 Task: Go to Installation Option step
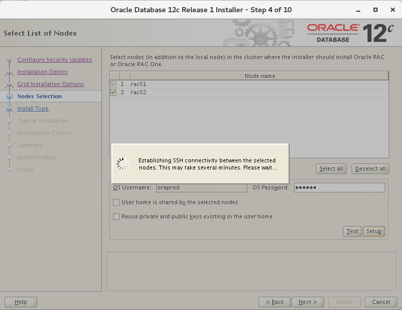click(43, 72)
